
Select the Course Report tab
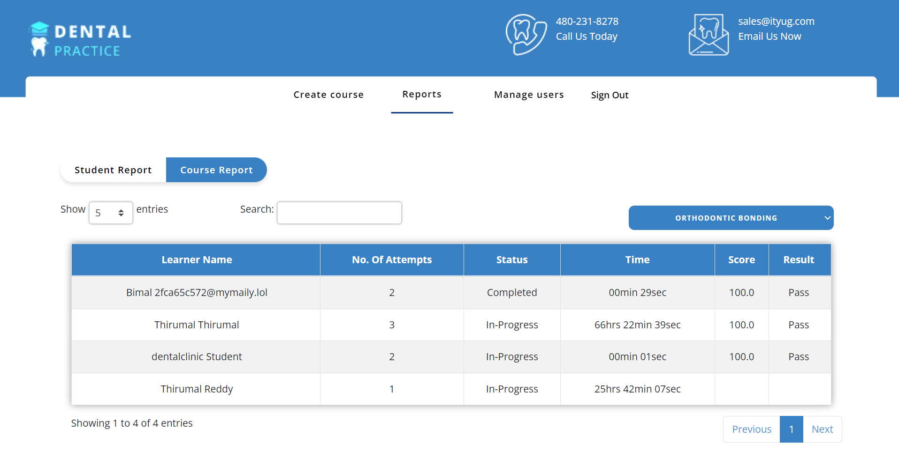tap(216, 170)
